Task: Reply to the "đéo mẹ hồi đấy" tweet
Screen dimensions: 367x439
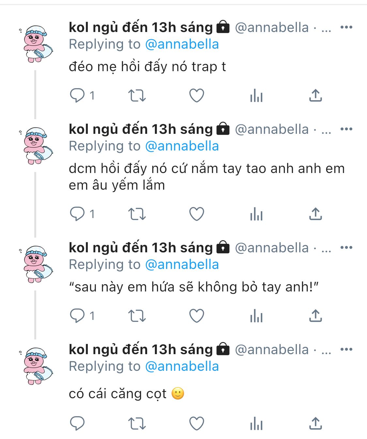Action: (x=77, y=96)
